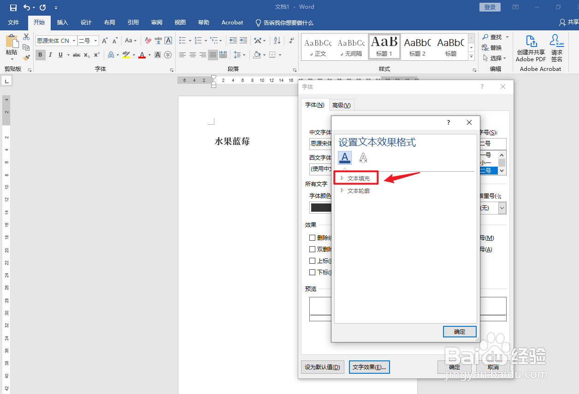Toggle strikethrough abc formatting

(77, 55)
